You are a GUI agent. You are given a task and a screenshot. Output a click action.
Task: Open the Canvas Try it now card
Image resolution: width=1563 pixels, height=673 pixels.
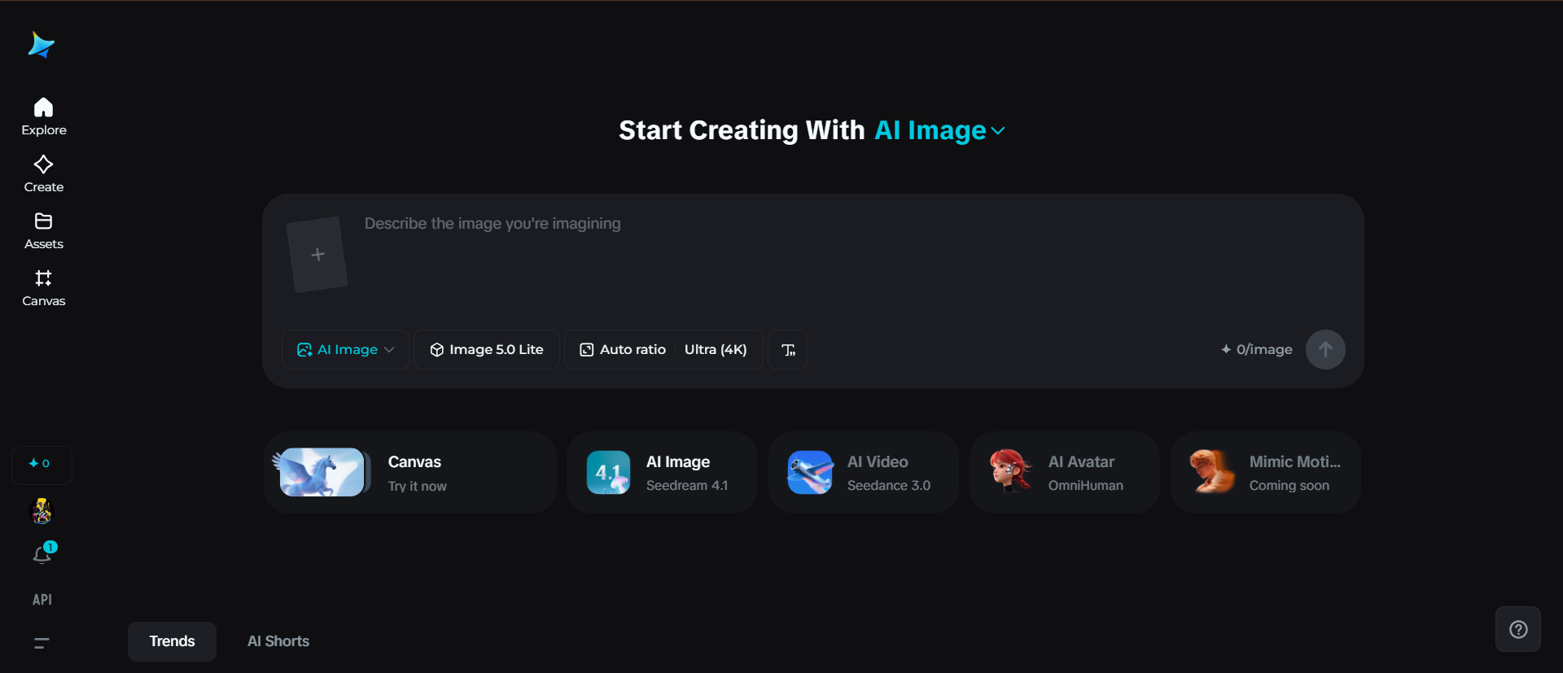point(410,472)
